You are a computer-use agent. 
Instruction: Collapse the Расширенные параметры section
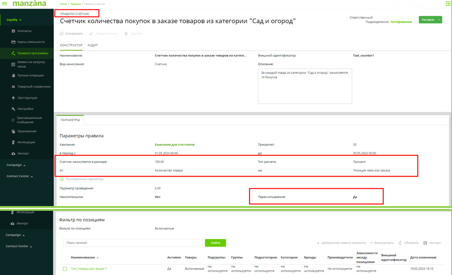click(x=62, y=179)
